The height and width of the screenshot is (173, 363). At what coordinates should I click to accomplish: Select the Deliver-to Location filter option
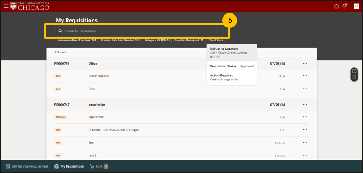(x=232, y=53)
